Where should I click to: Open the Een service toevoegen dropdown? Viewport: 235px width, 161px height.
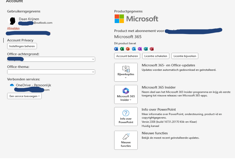click(x=24, y=96)
